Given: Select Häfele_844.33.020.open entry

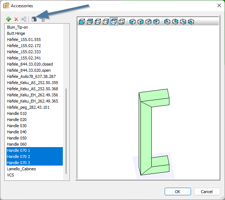Looking at the screenshot, I should 35,70.
